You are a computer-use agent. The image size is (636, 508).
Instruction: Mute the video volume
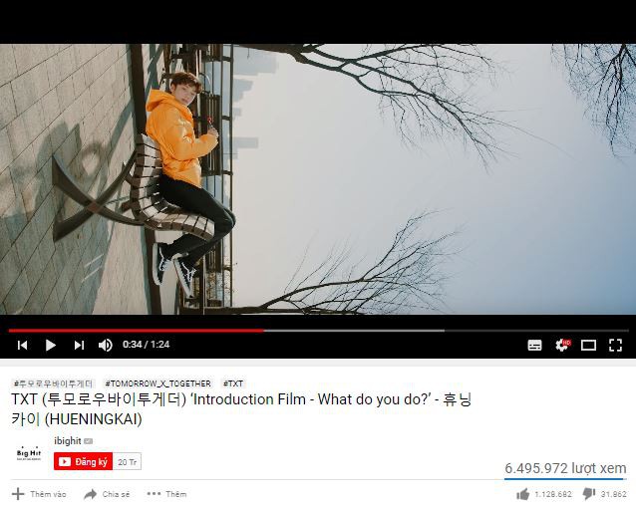pos(106,345)
